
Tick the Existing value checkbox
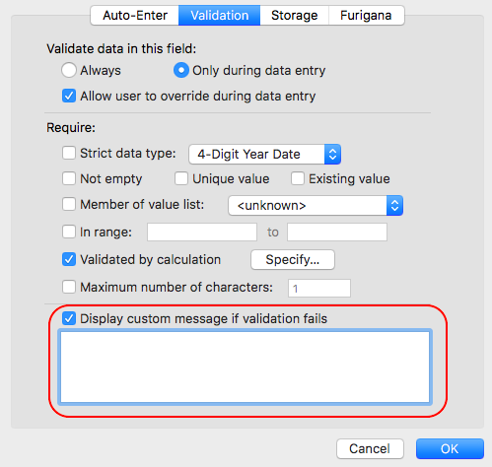click(x=298, y=178)
